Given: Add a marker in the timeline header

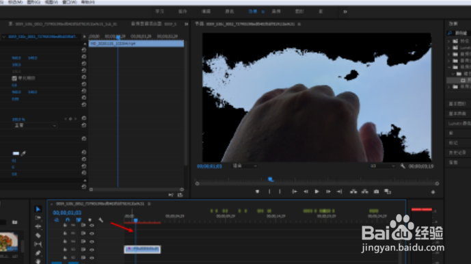Looking at the screenshot, I should 90,220.
